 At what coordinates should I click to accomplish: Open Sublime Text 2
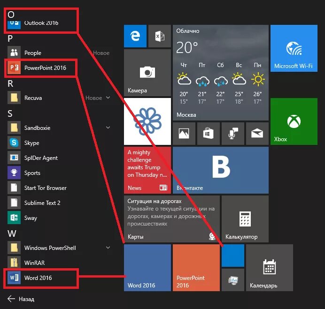[59, 203]
